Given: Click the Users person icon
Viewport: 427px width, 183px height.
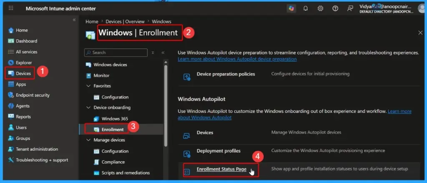Looking at the screenshot, I should pos(11,128).
